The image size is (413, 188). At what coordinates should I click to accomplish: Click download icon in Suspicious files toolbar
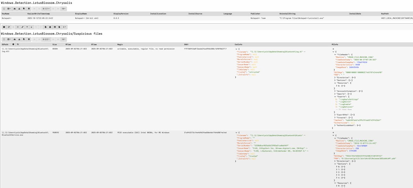(19, 39)
